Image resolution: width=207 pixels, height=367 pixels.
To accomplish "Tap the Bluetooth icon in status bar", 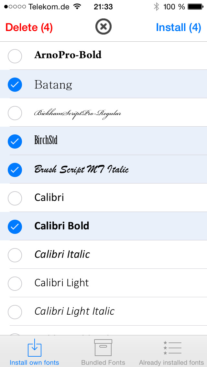I will [x=157, y=7].
